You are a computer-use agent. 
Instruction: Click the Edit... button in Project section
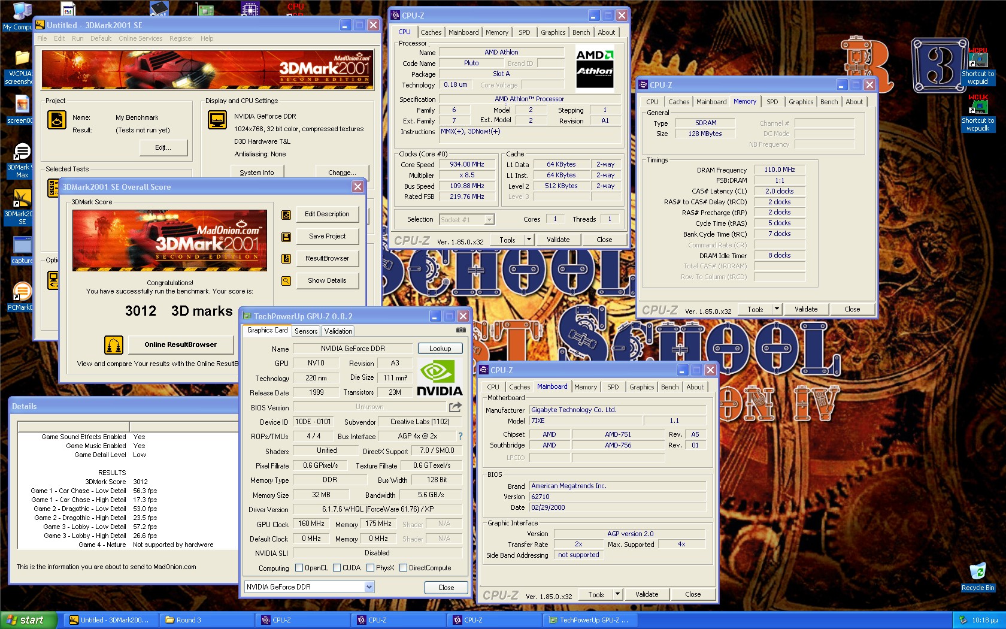coord(163,147)
